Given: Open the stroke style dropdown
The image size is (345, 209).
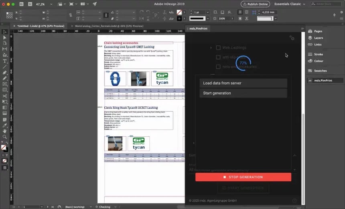Looking at the screenshot, I should (207, 19).
